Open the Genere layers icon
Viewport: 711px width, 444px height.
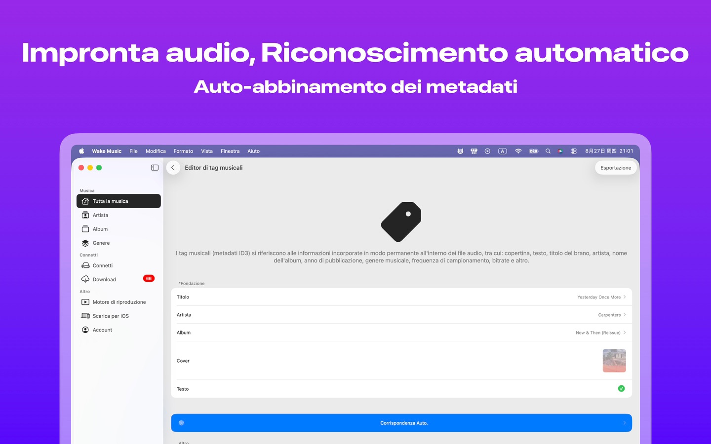(x=85, y=243)
